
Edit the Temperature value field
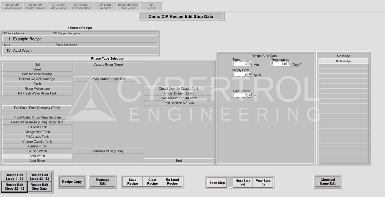coord(281,63)
